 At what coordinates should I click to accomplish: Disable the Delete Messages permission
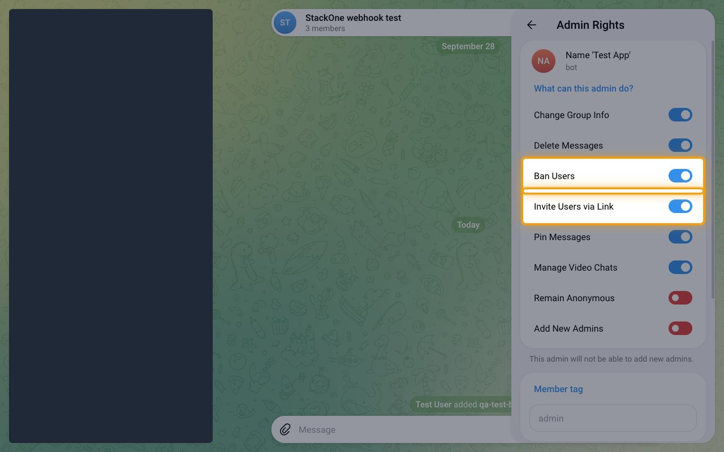tap(680, 145)
